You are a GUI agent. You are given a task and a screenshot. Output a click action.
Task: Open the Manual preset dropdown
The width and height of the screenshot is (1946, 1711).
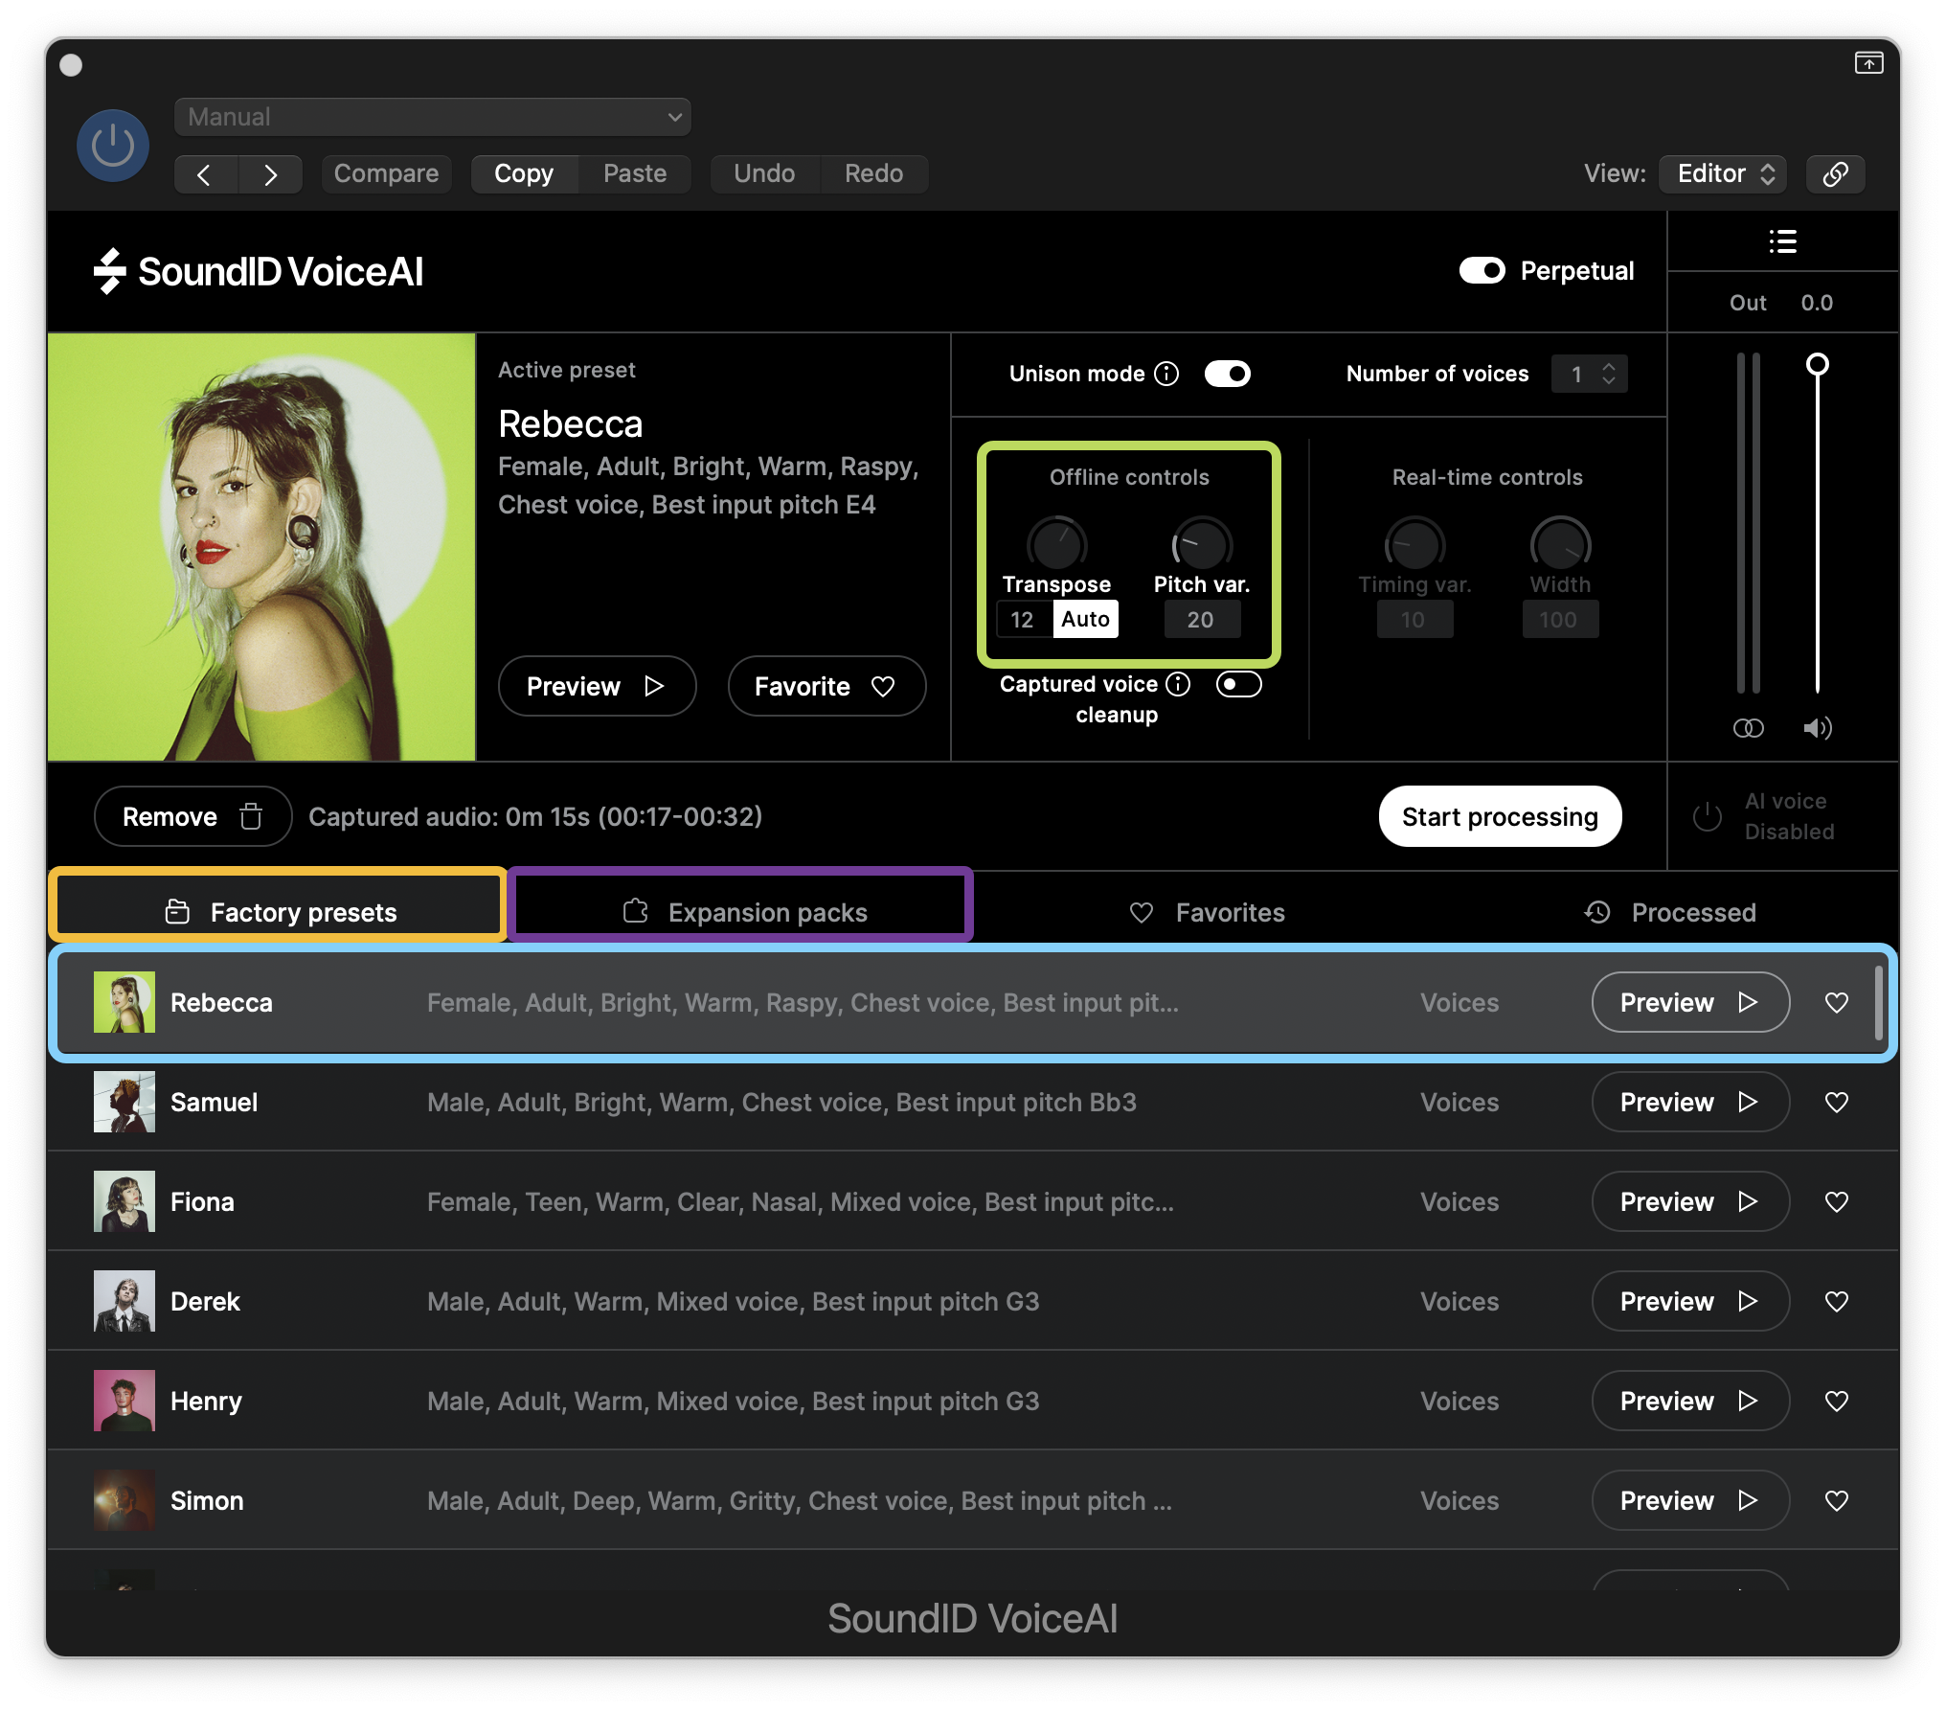point(432,116)
